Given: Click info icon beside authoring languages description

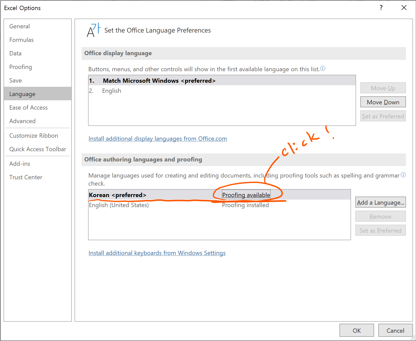Looking at the screenshot, I should [403, 175].
